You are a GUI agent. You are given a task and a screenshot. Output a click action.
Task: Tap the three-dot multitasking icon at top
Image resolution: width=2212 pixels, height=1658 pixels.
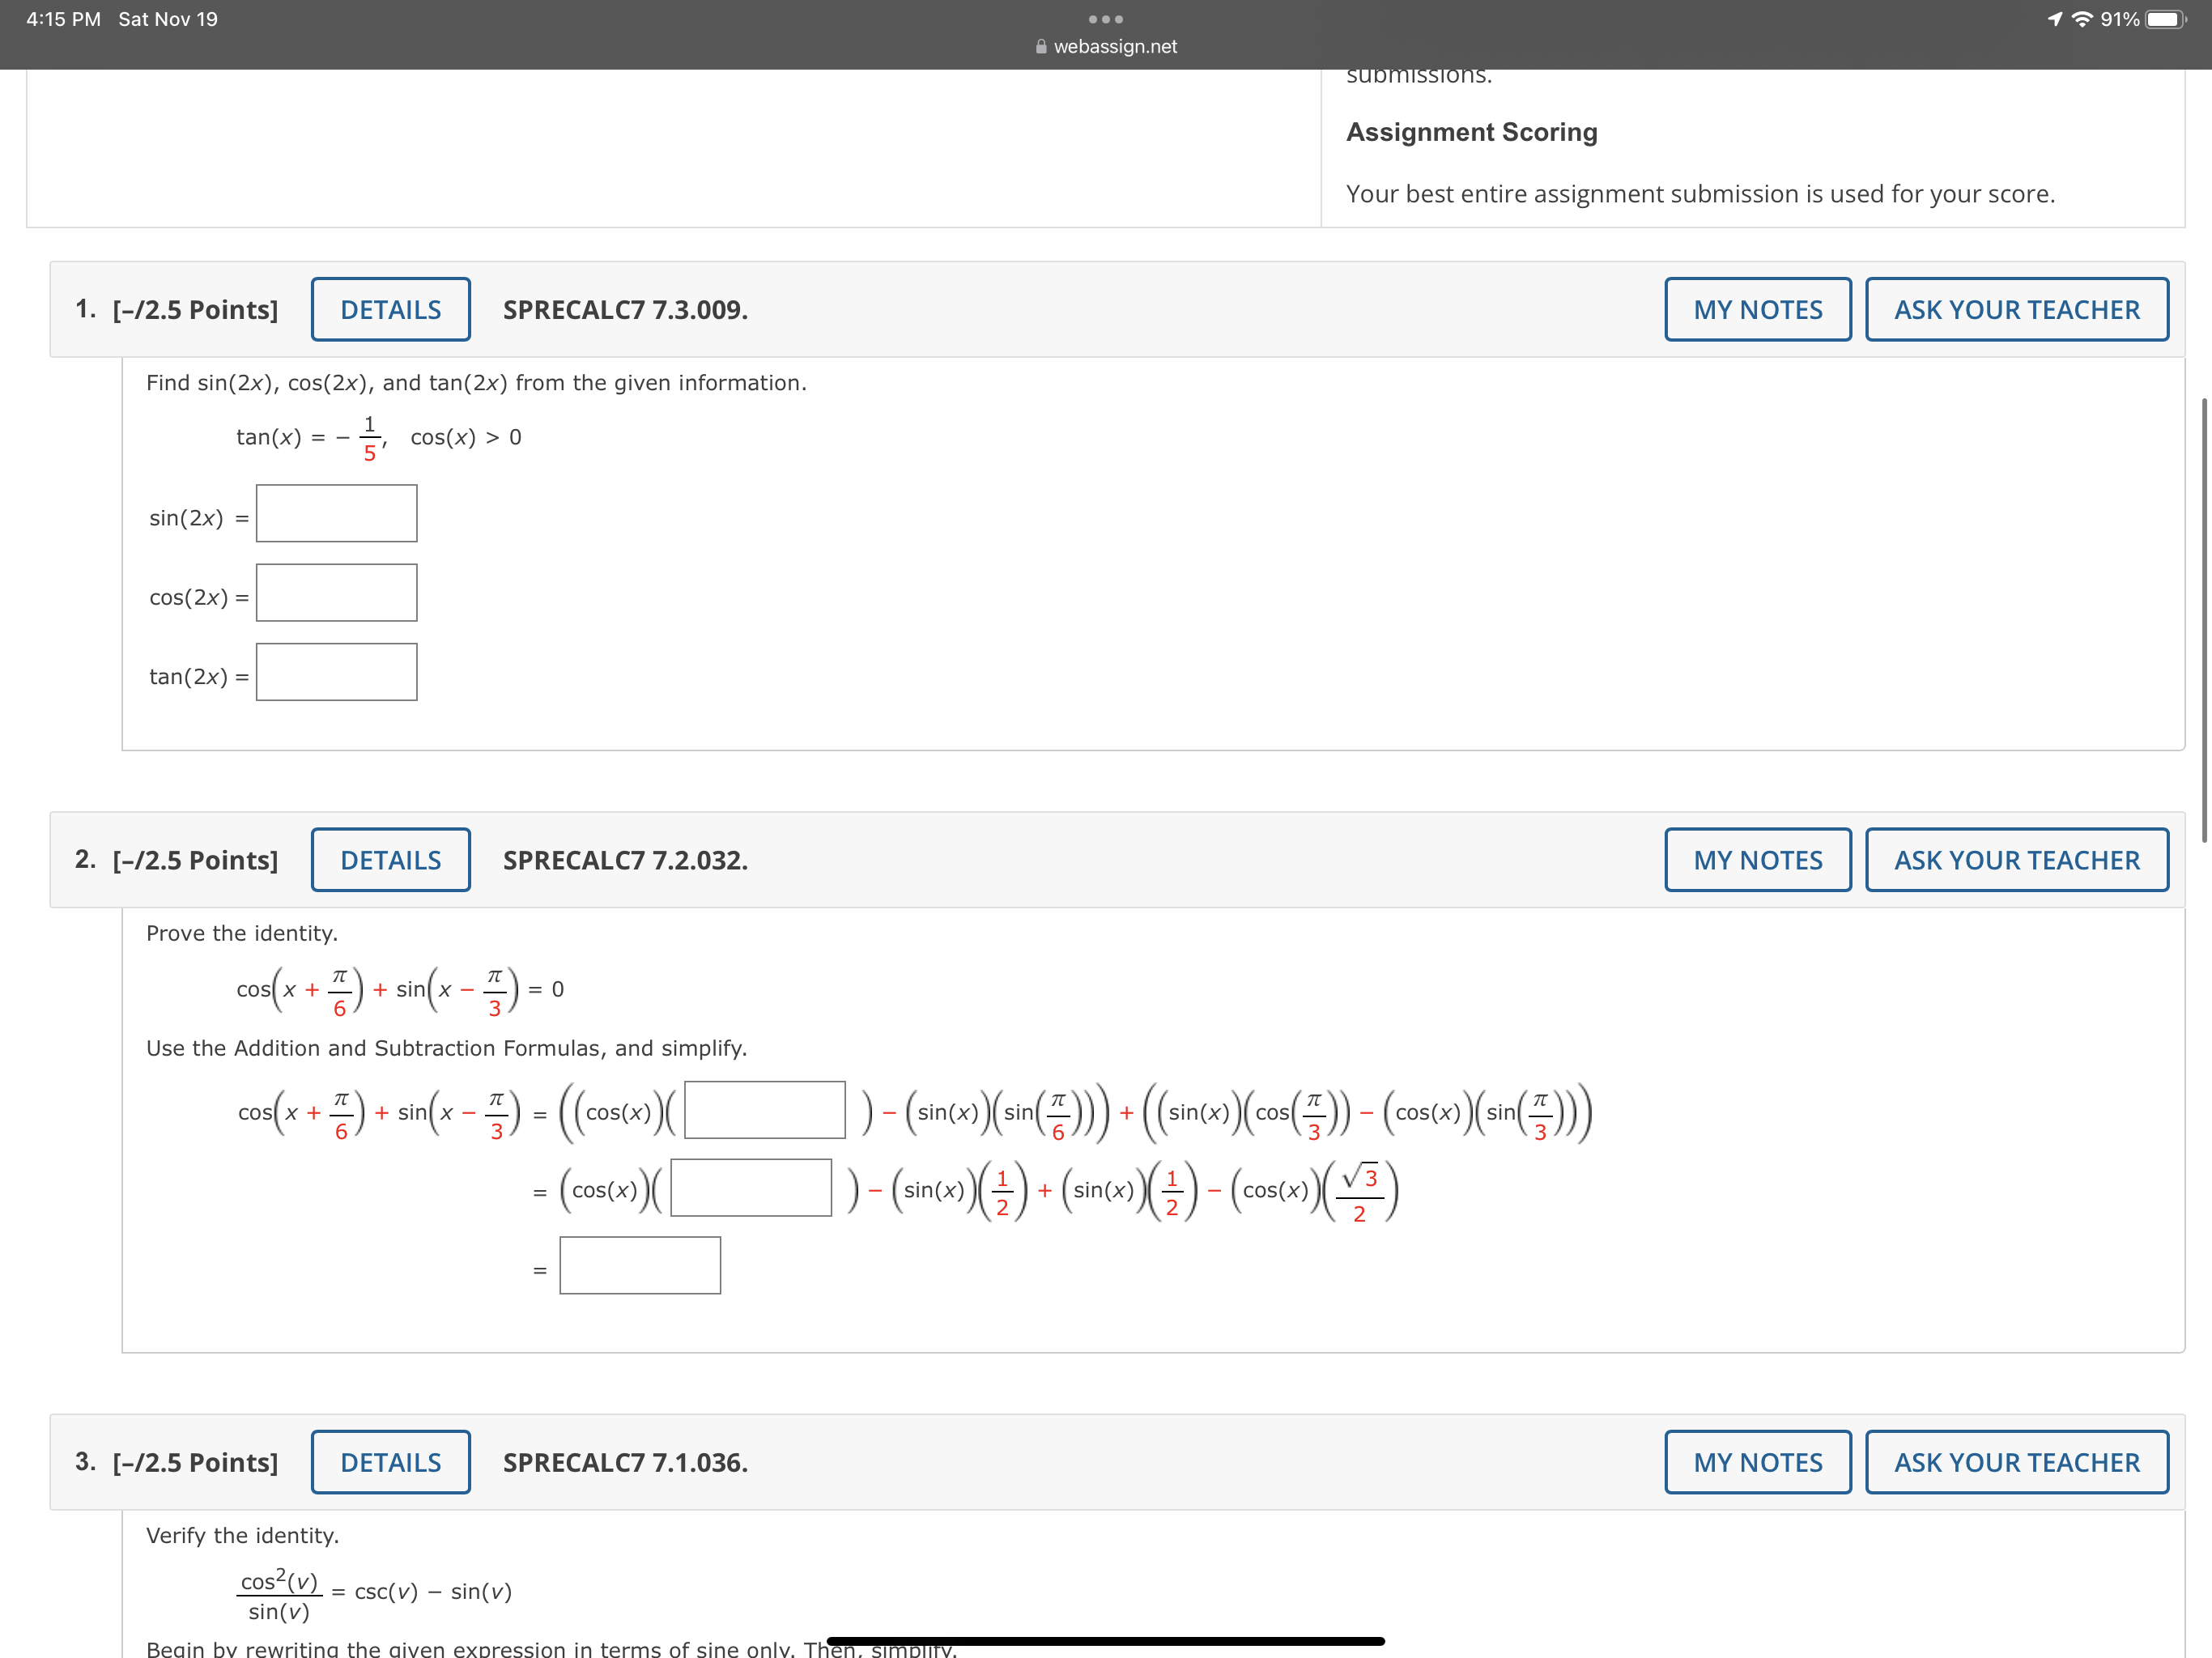[1105, 19]
